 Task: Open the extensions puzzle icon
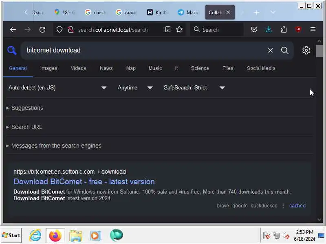[284, 29]
